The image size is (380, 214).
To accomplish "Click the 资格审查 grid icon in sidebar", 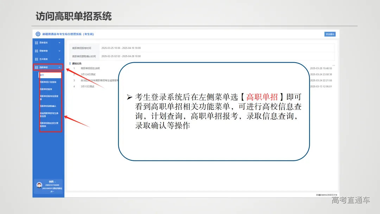I will pos(36,51).
